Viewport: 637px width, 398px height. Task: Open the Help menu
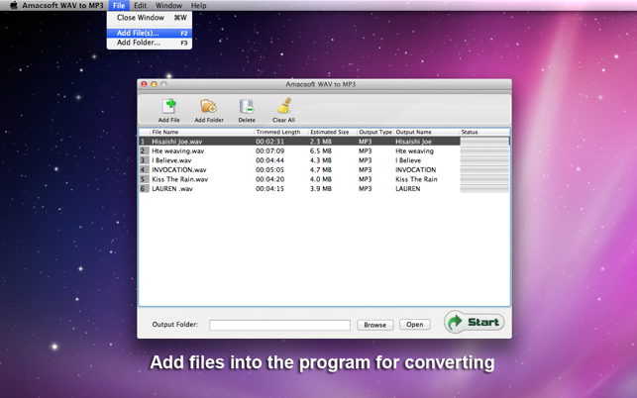(199, 5)
